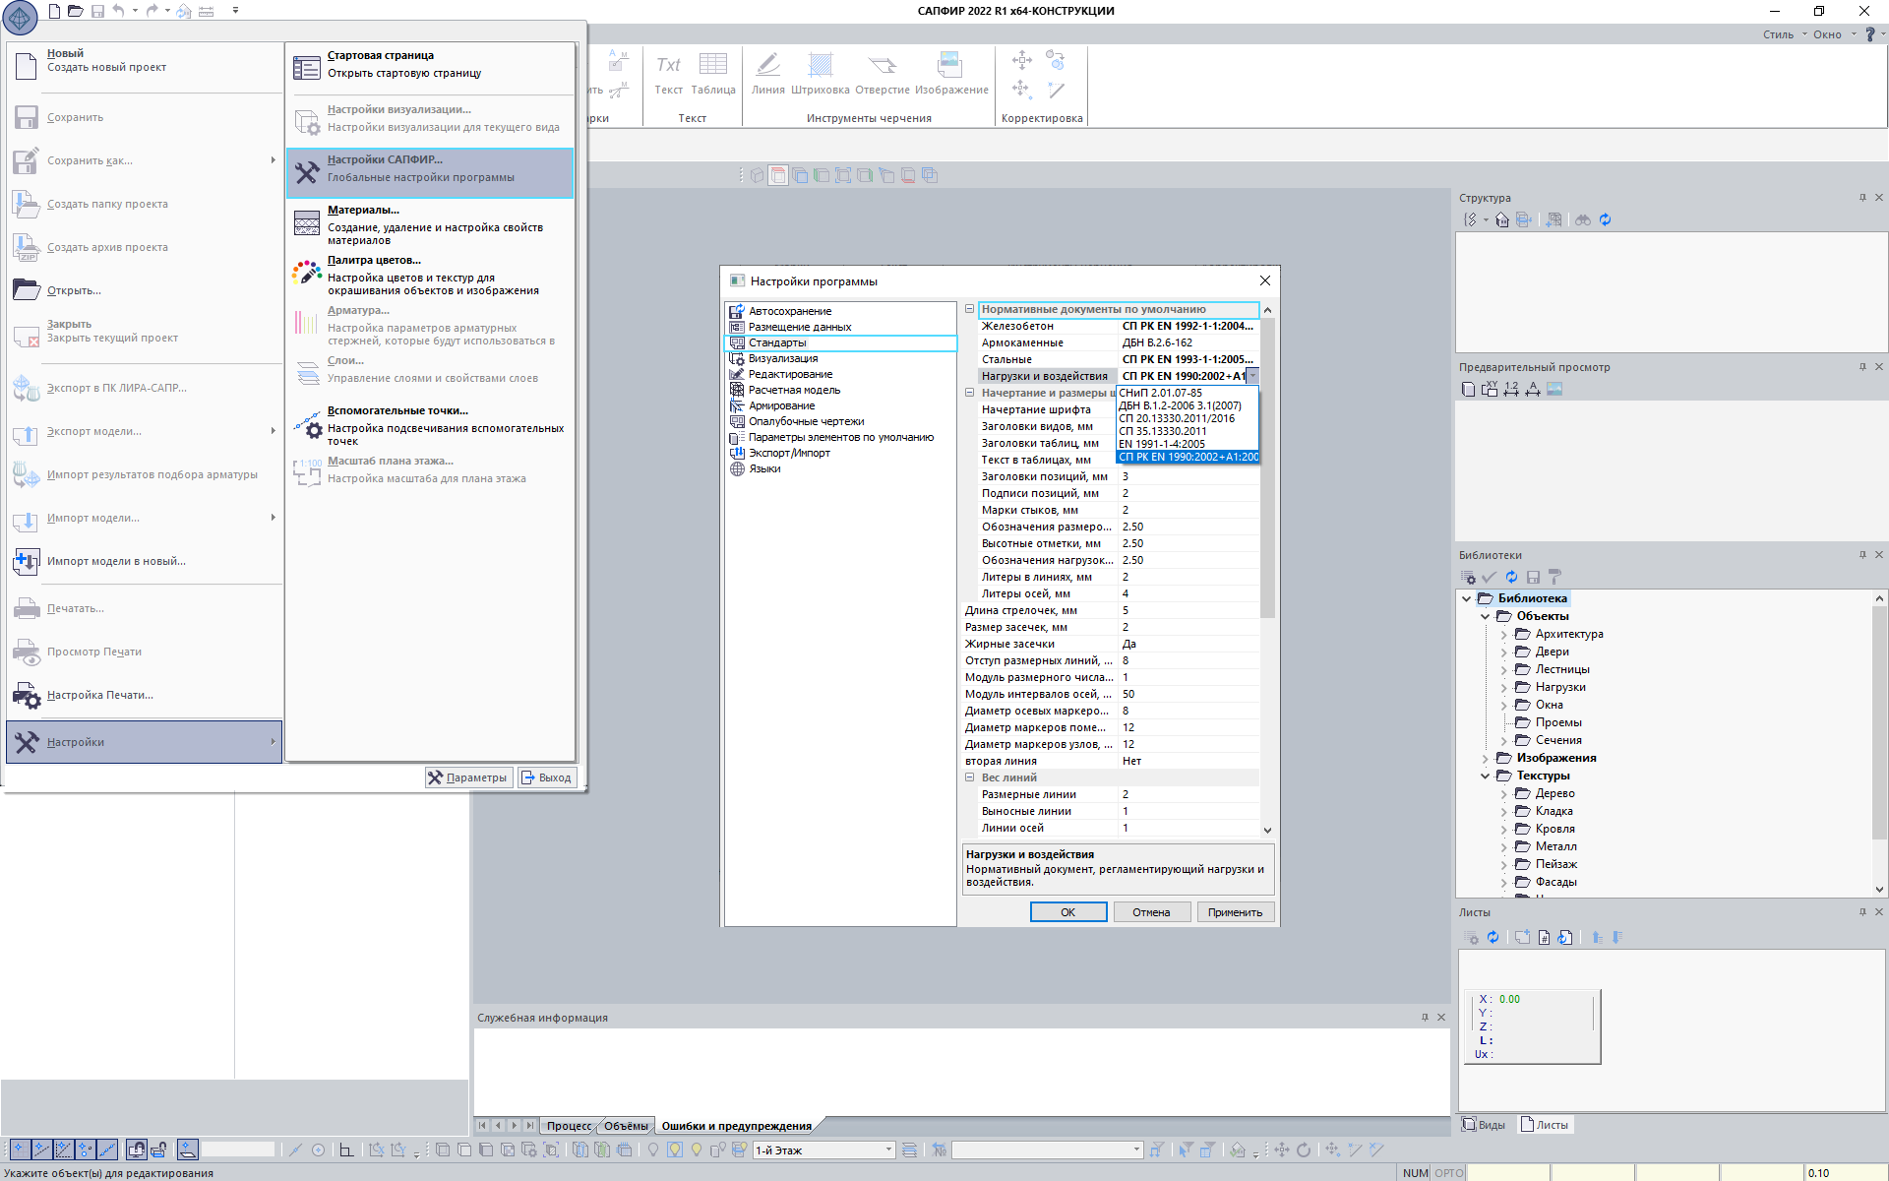Open the 1-й Этаж floor dropdown

pyautogui.click(x=888, y=1150)
